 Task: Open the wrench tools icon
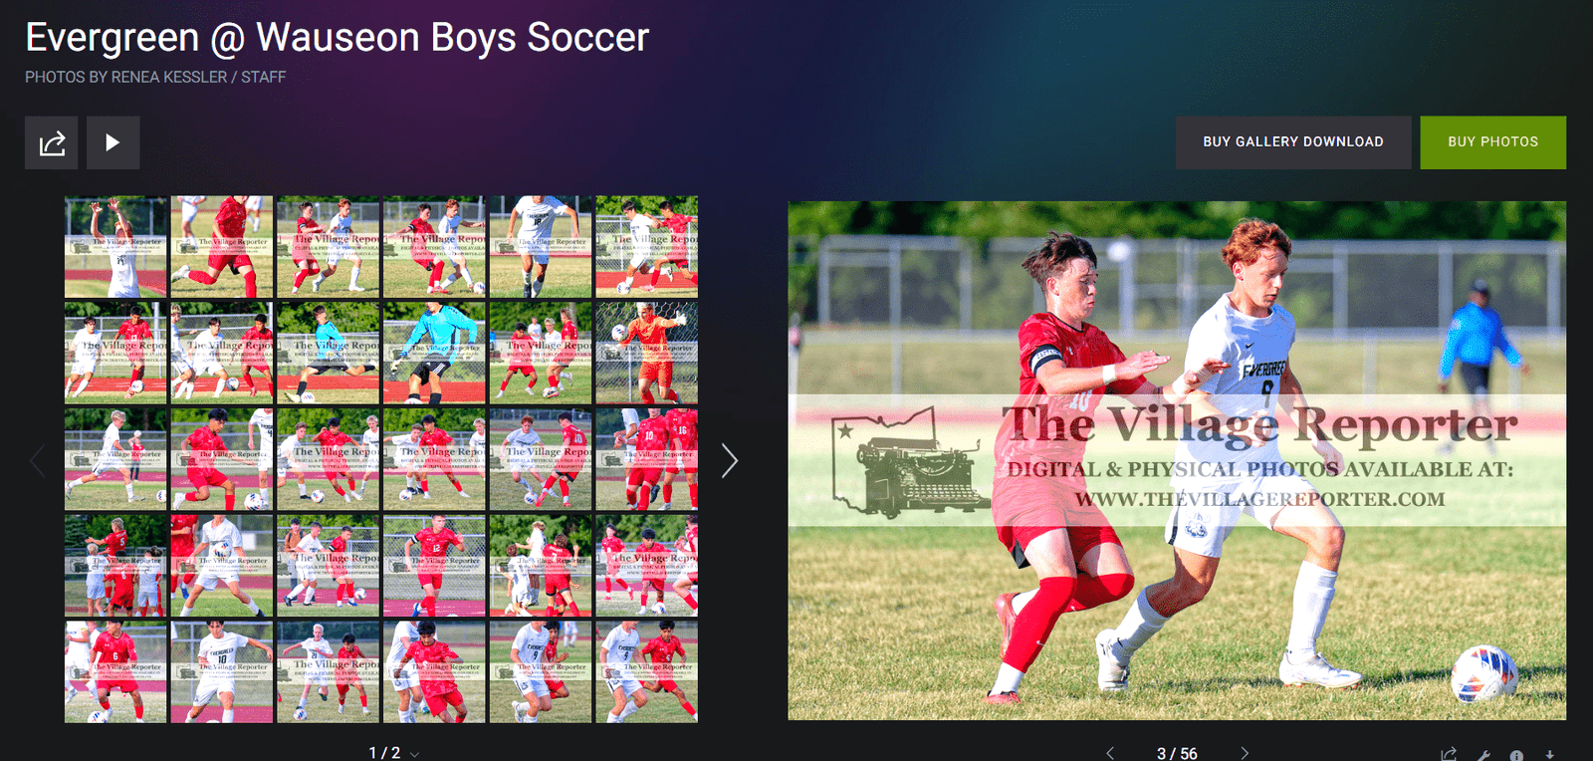1483,755
